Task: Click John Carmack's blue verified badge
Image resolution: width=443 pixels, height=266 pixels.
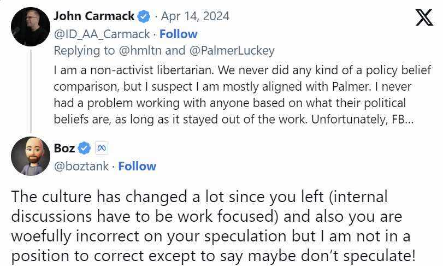Action: (x=144, y=17)
